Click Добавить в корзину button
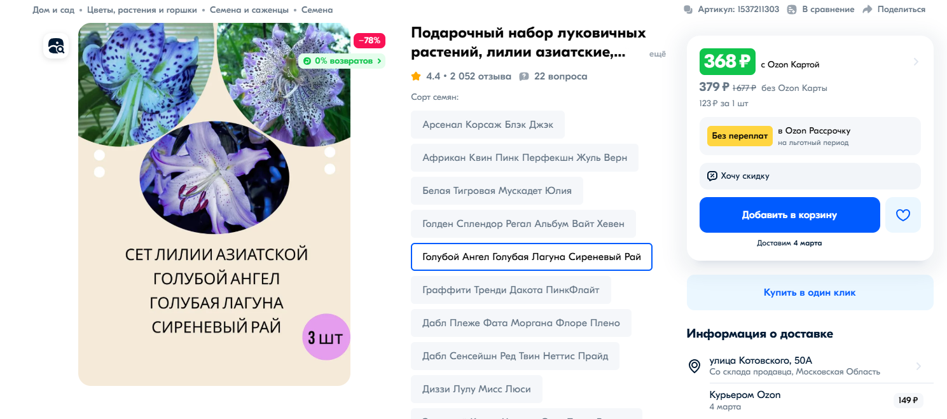Image resolution: width=947 pixels, height=419 pixels. [789, 215]
